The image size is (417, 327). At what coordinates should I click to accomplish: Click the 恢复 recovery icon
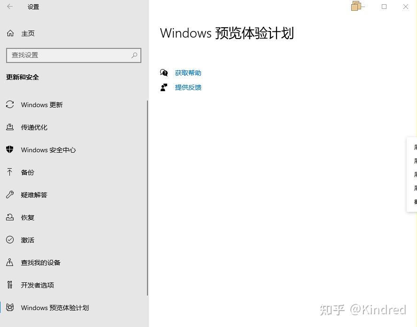tap(10, 217)
